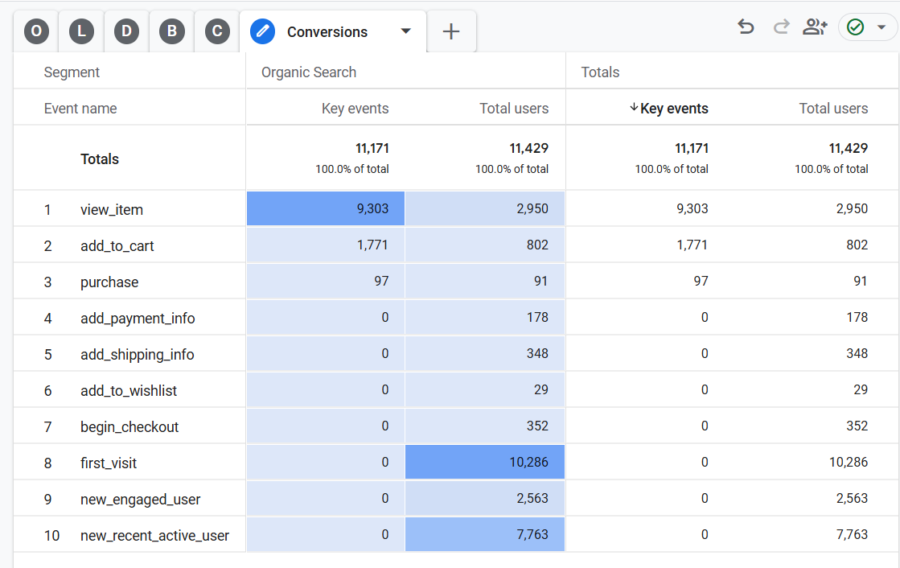Open the Conversions tab dropdown arrow

[406, 31]
